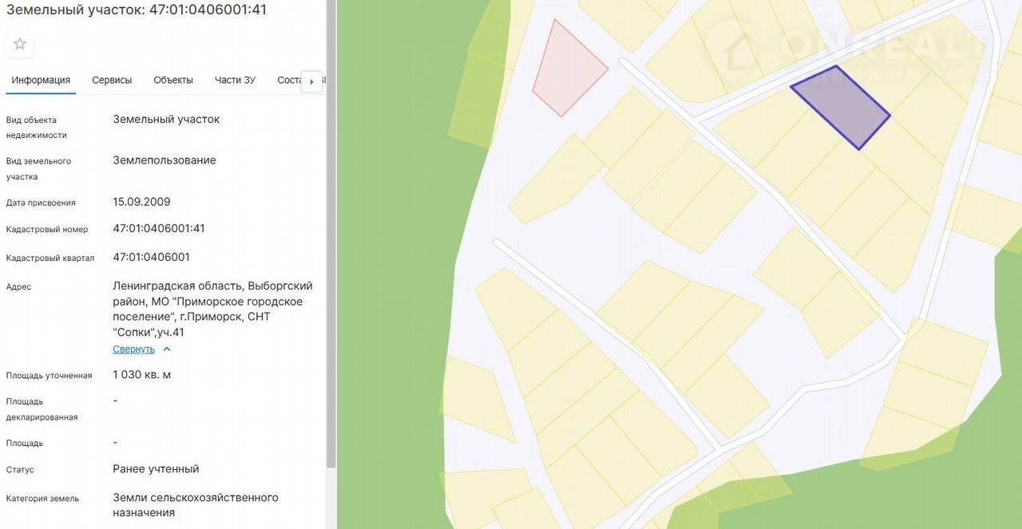The width and height of the screenshot is (1022, 529).
Task: Click the panel title Земельный участок heading
Action: [137, 10]
